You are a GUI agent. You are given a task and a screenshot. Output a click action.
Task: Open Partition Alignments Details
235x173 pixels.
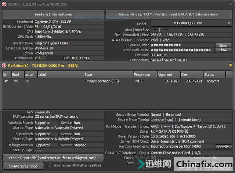click(x=223, y=147)
